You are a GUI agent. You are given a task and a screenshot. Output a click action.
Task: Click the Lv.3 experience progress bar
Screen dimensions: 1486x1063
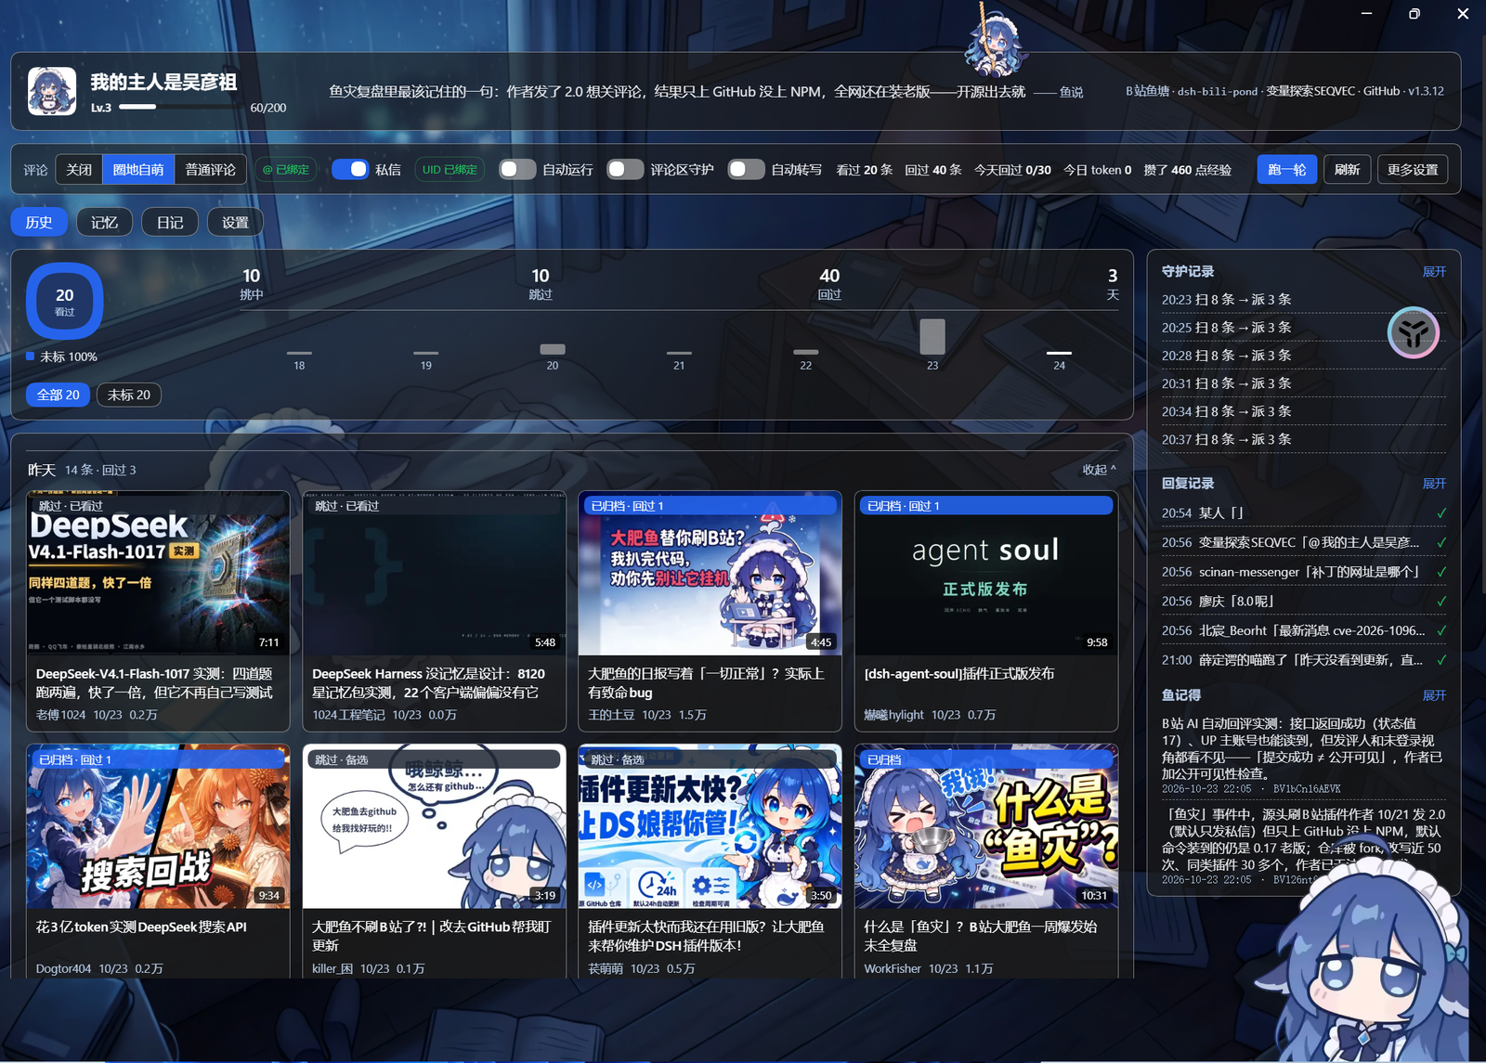coord(180,107)
